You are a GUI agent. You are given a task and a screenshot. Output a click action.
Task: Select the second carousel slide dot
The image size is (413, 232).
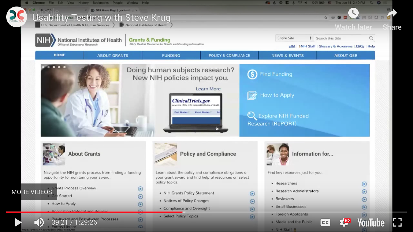click(x=48, y=67)
